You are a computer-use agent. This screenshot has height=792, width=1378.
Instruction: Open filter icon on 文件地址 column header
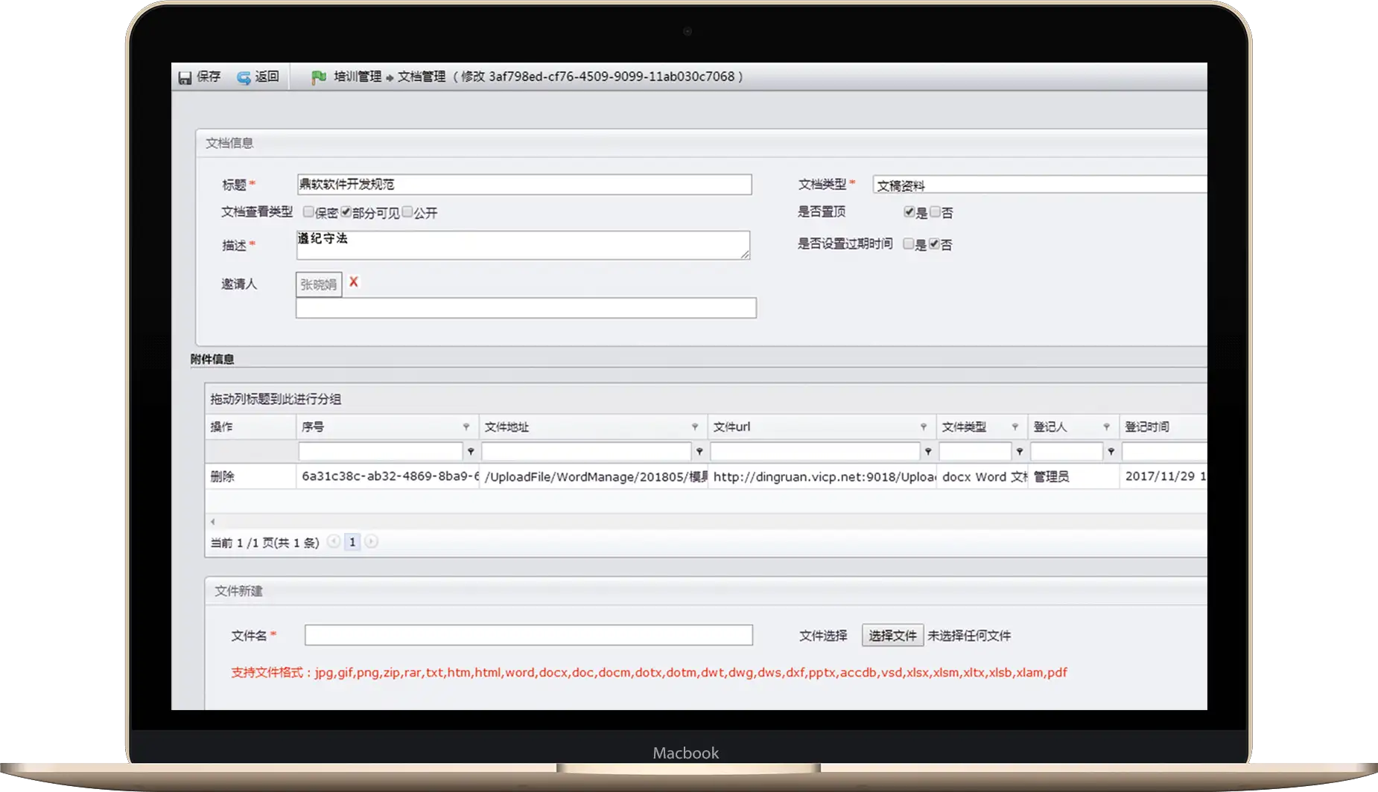coord(695,427)
